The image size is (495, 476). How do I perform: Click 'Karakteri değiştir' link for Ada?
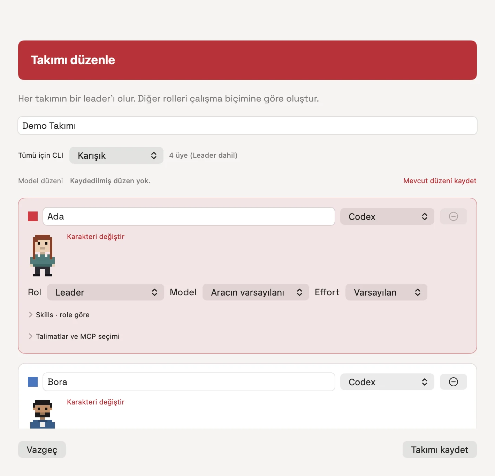click(96, 237)
